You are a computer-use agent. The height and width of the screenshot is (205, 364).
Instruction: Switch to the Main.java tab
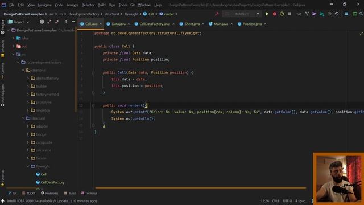coord(221,24)
